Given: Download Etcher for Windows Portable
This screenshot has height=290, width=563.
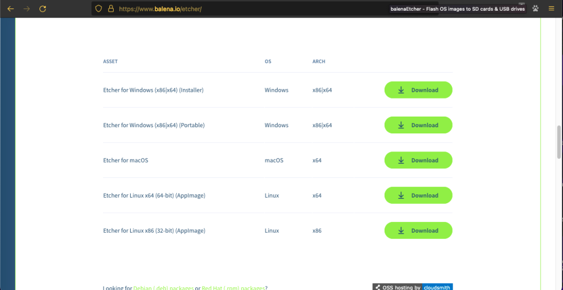Looking at the screenshot, I should click(418, 125).
